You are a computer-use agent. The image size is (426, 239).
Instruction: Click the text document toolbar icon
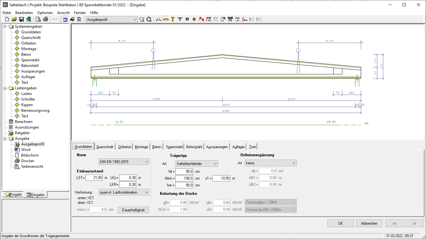(79, 19)
